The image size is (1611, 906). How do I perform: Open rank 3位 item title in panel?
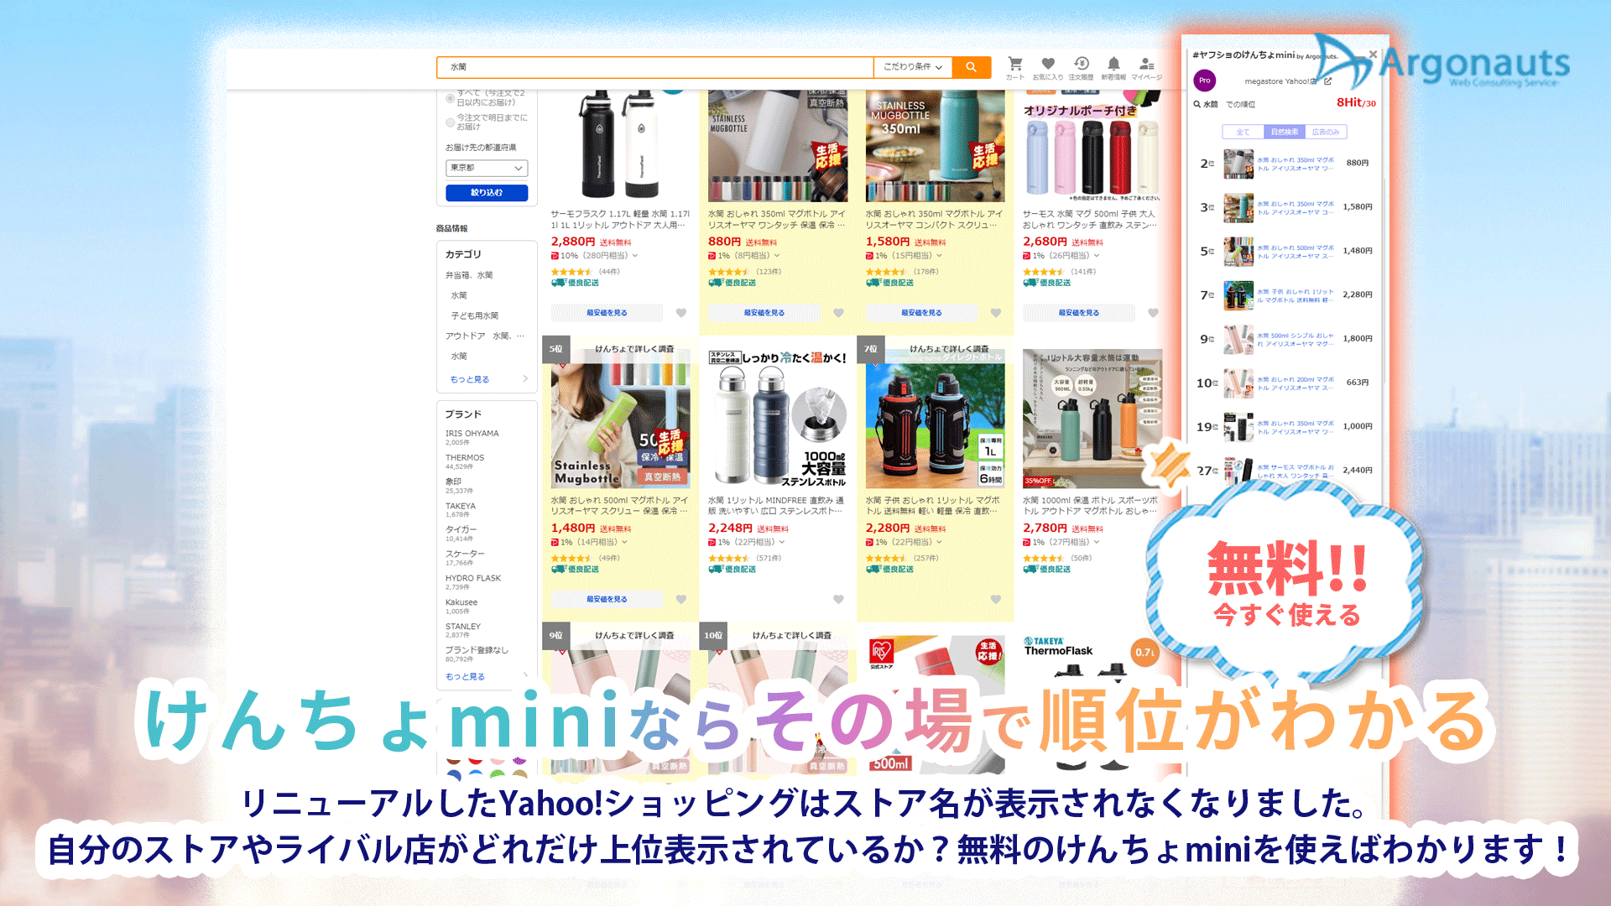(1296, 208)
